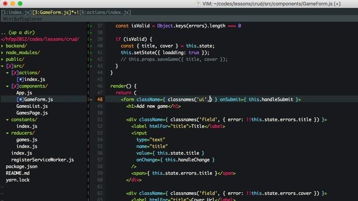The width and height of the screenshot is (358, 201).
Task: Click the commented this.props.saveGame line
Action: tap(174, 59)
